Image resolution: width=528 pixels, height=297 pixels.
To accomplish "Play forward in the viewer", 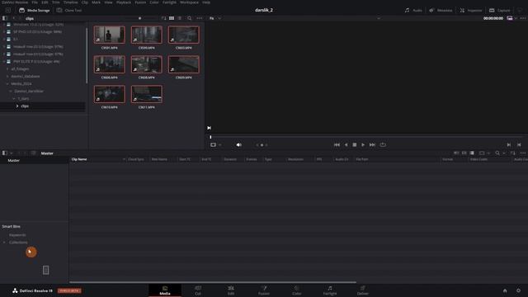I will pyautogui.click(x=363, y=145).
